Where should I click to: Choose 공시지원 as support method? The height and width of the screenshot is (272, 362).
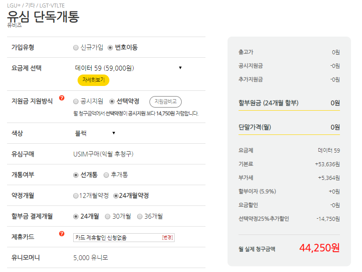pos(76,101)
